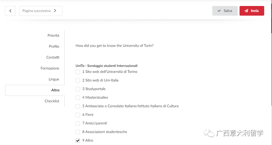Click the Salva checkmark icon
272x145 pixels.
tap(219, 11)
